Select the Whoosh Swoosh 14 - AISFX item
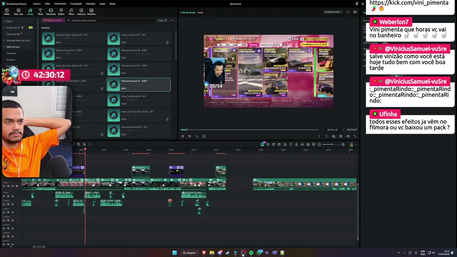This screenshot has width=457, height=257. point(139,85)
